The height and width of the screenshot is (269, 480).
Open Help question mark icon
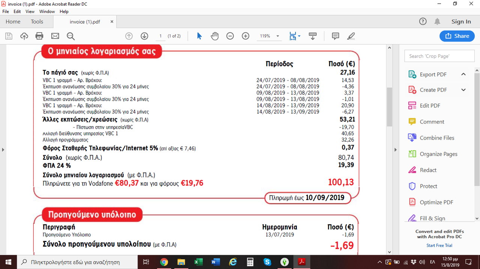(x=423, y=22)
